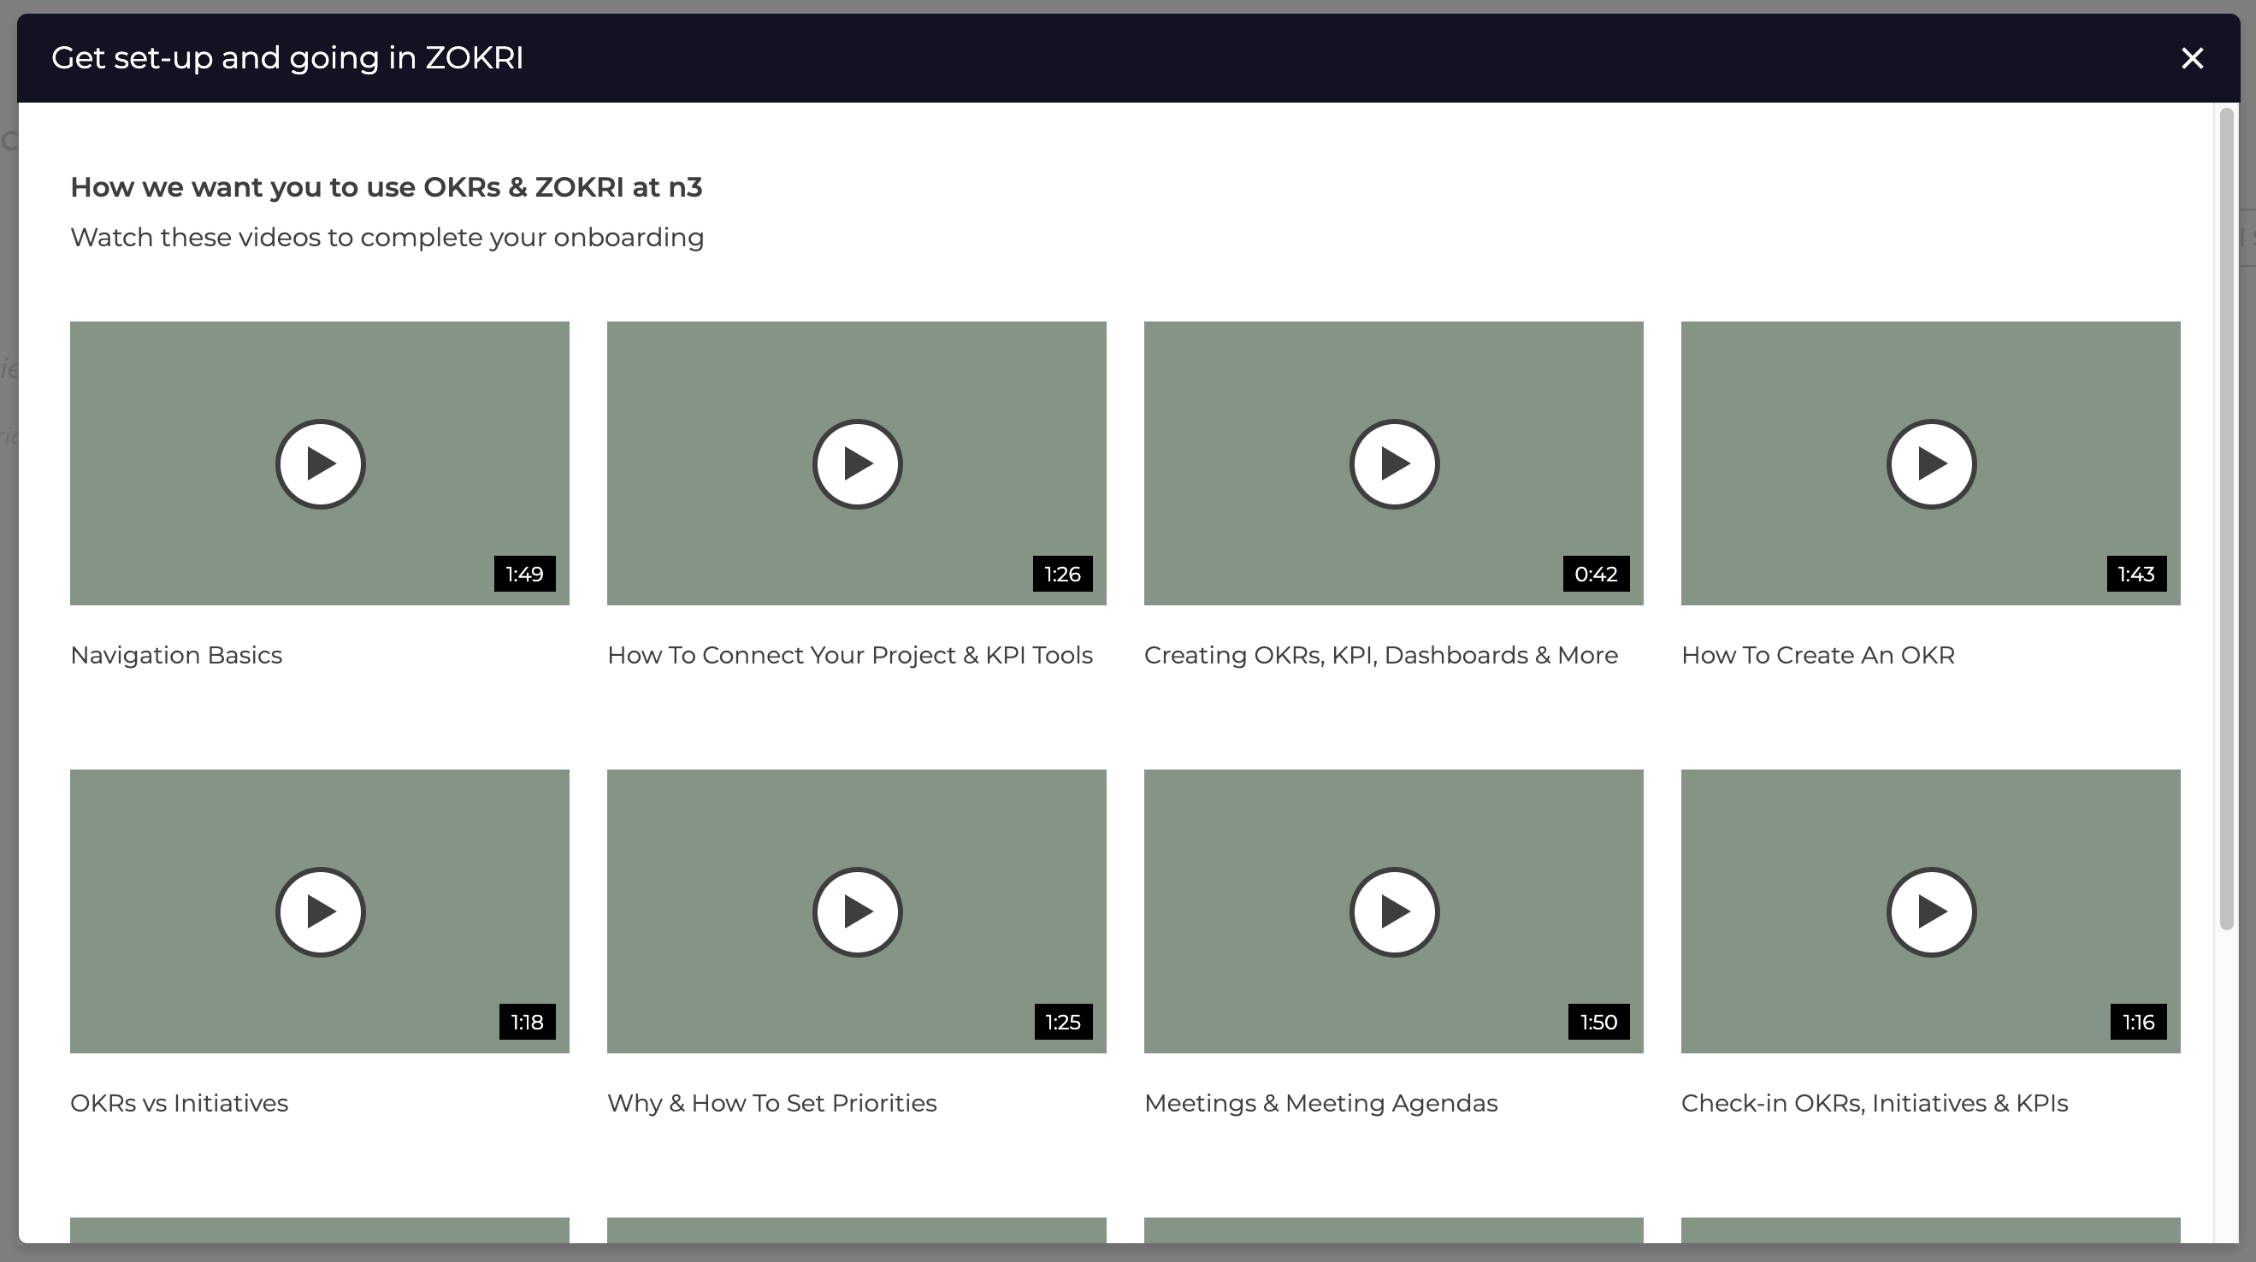Image resolution: width=2256 pixels, height=1262 pixels.
Task: Click the 1:18 duration badge
Action: (x=527, y=1022)
